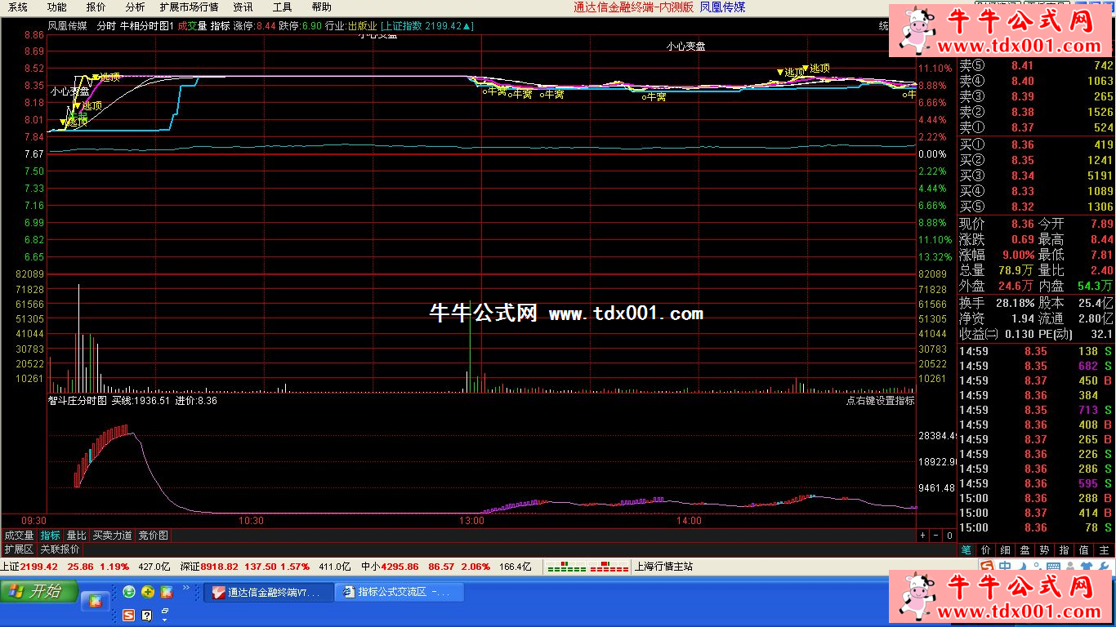Click red market breadth indicator in status bar
This screenshot has height=627, width=1116.
tap(609, 567)
